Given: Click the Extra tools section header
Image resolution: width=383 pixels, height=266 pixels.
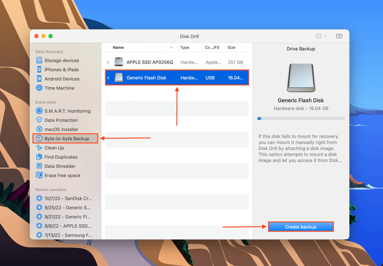Looking at the screenshot, I should tap(46, 102).
